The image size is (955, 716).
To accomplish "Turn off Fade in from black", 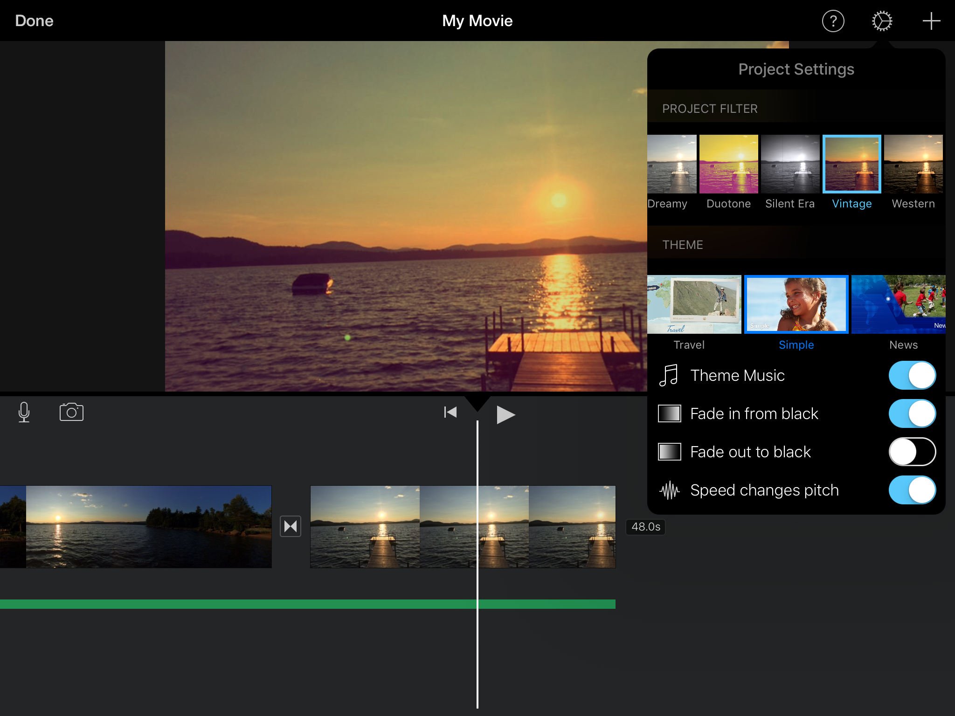I will [912, 413].
